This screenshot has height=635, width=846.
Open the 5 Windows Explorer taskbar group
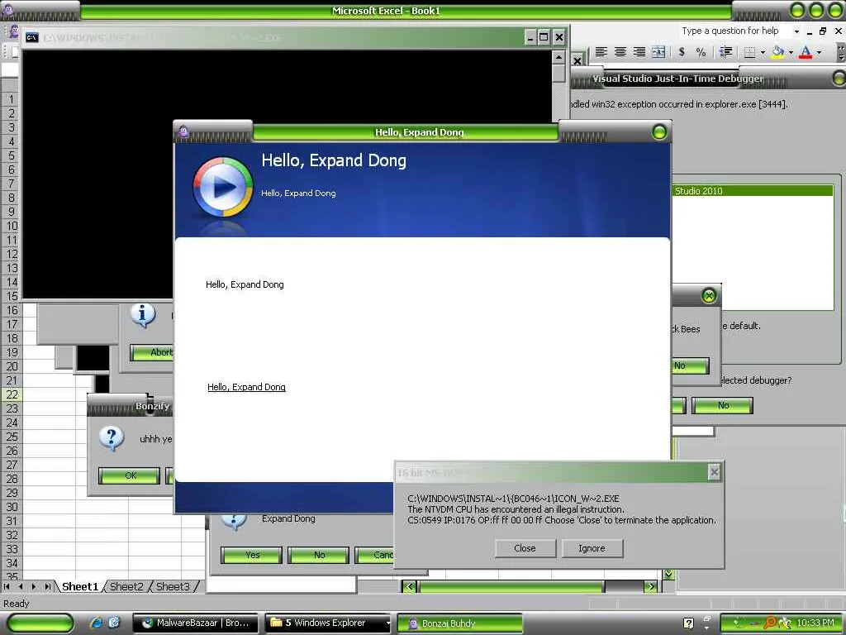(328, 623)
